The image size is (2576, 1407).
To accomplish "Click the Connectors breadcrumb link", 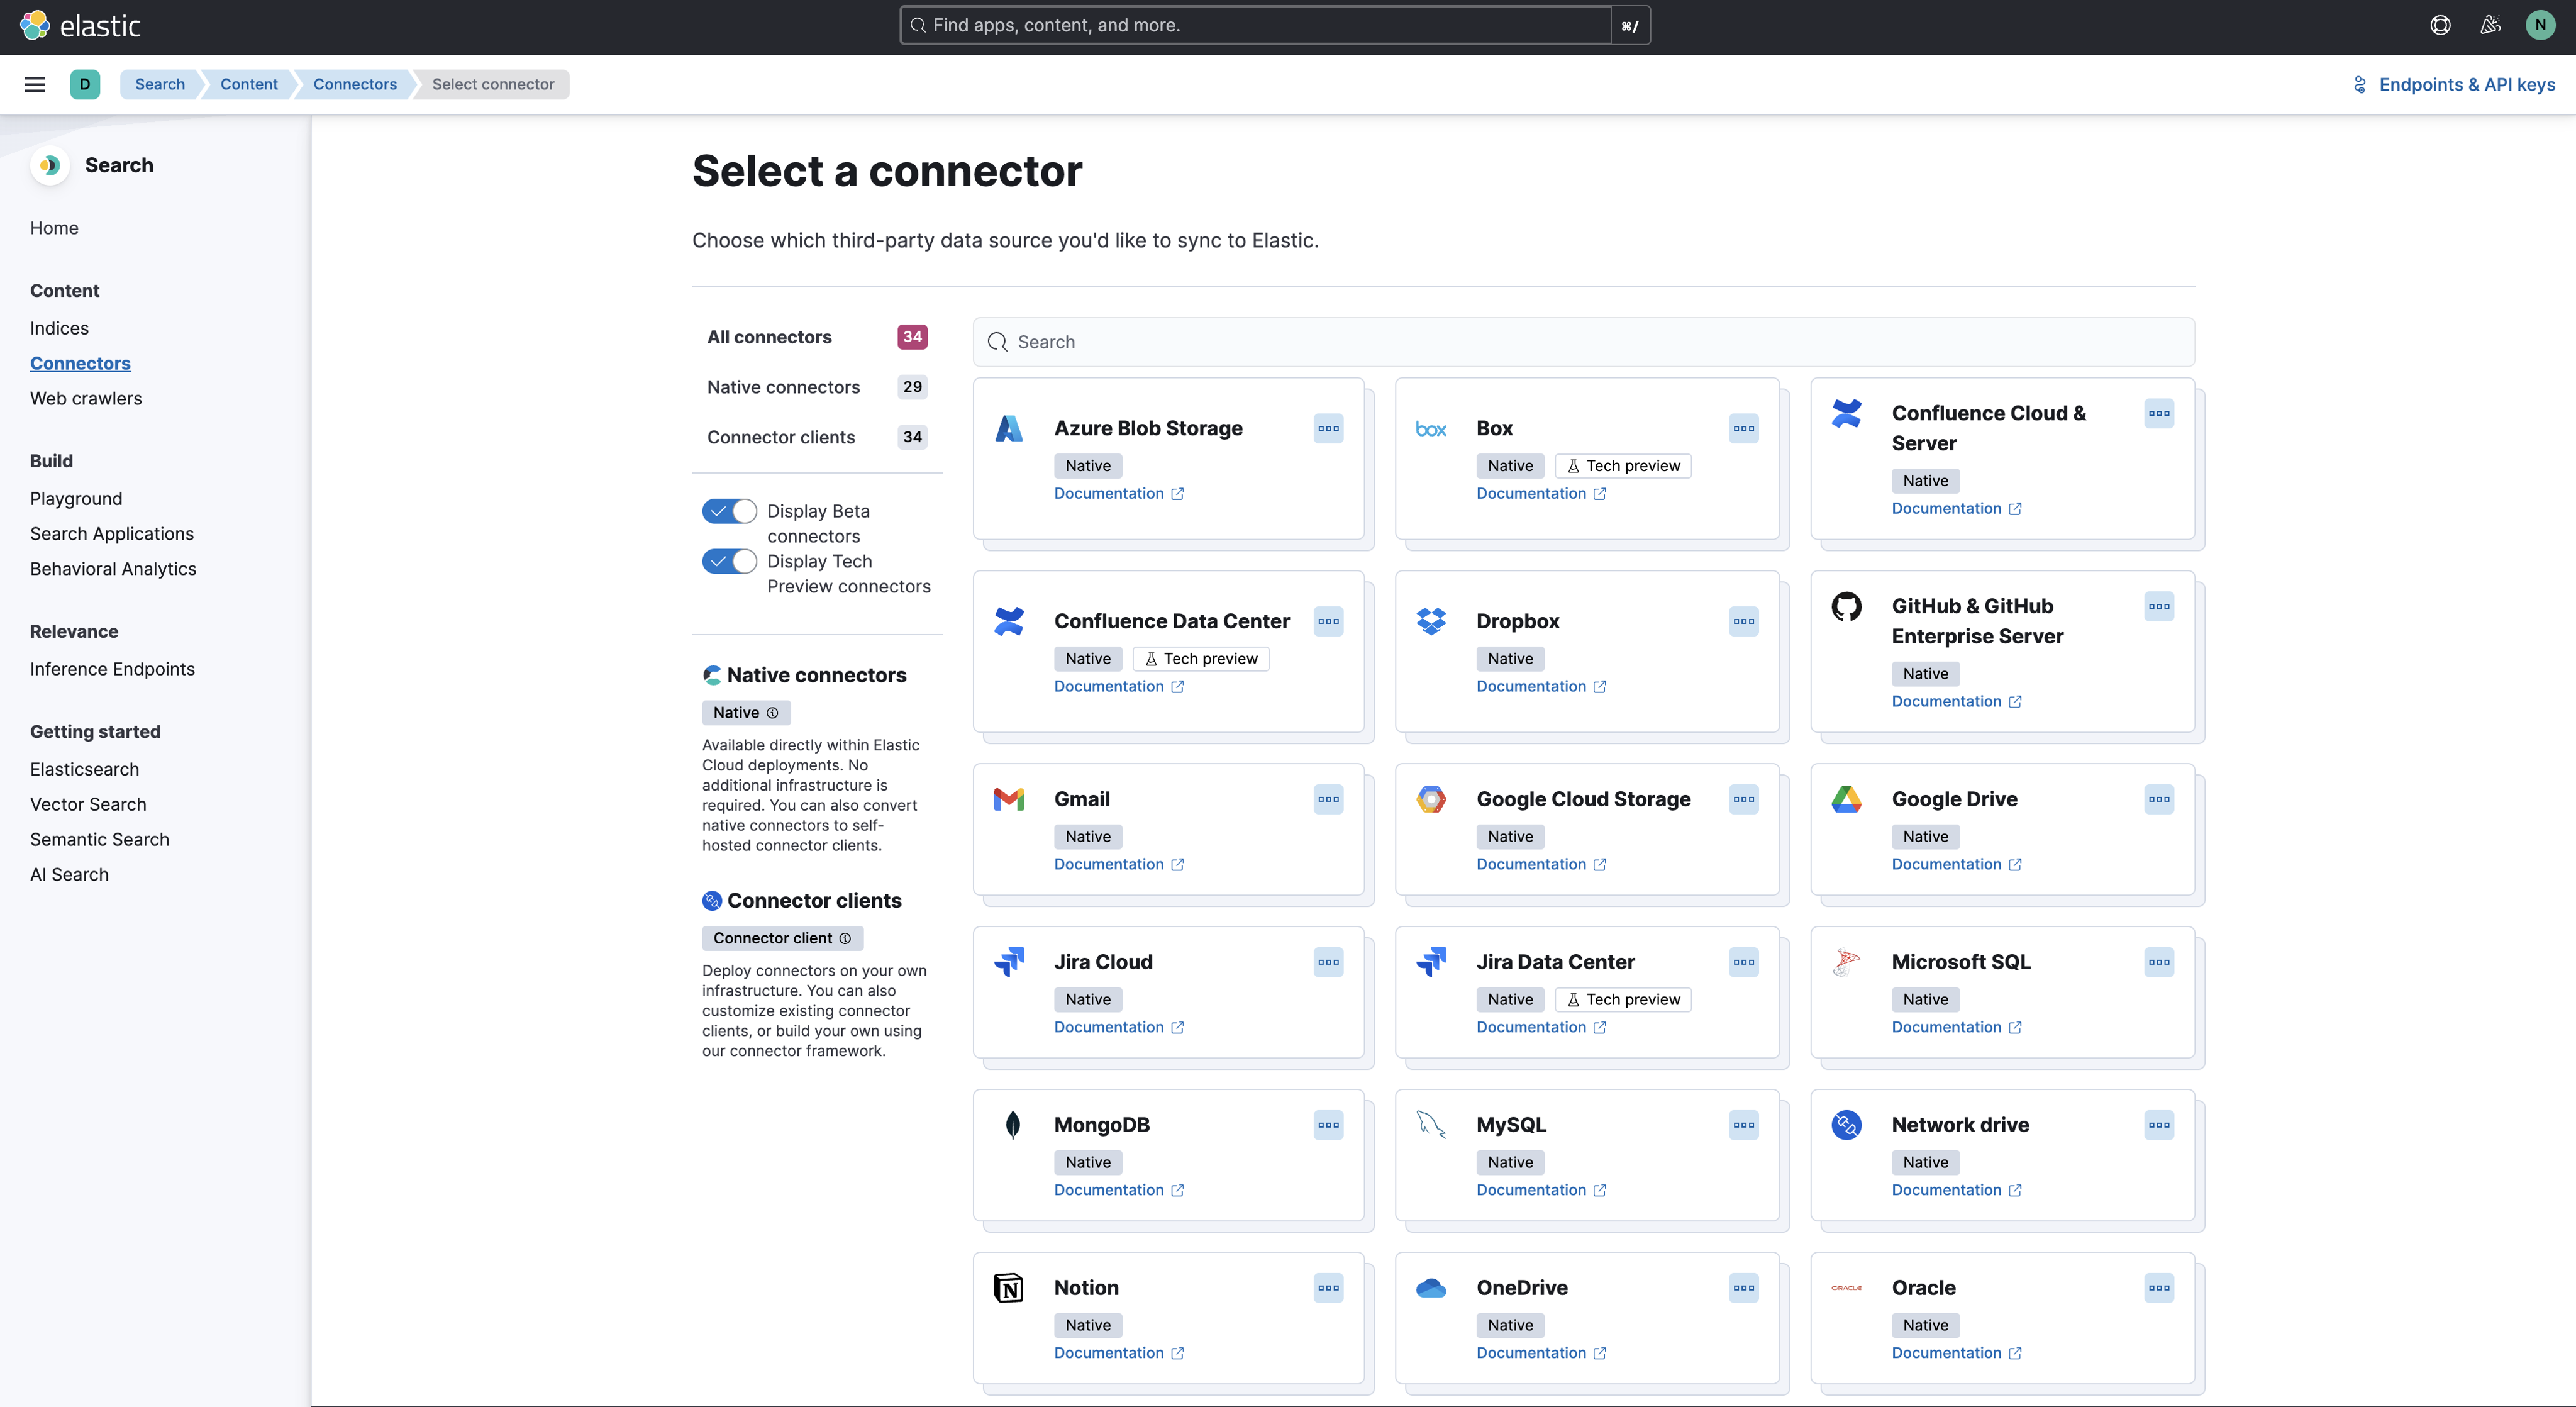I will coord(354,84).
